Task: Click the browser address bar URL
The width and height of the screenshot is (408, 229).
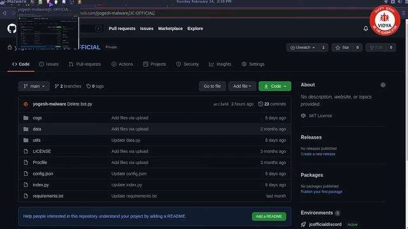Action: coord(117,13)
